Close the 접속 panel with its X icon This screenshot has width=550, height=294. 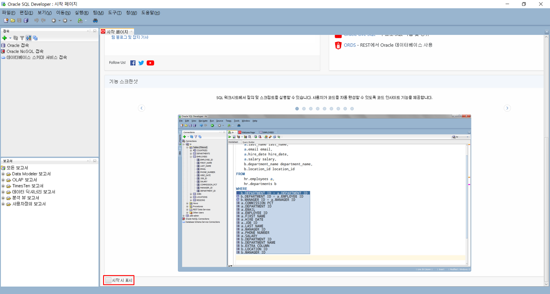coord(88,31)
